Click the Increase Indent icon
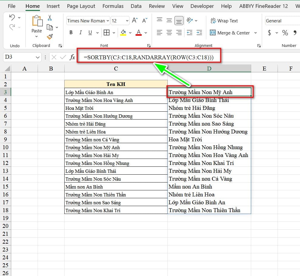The width and height of the screenshot is (300, 276). click(199, 33)
